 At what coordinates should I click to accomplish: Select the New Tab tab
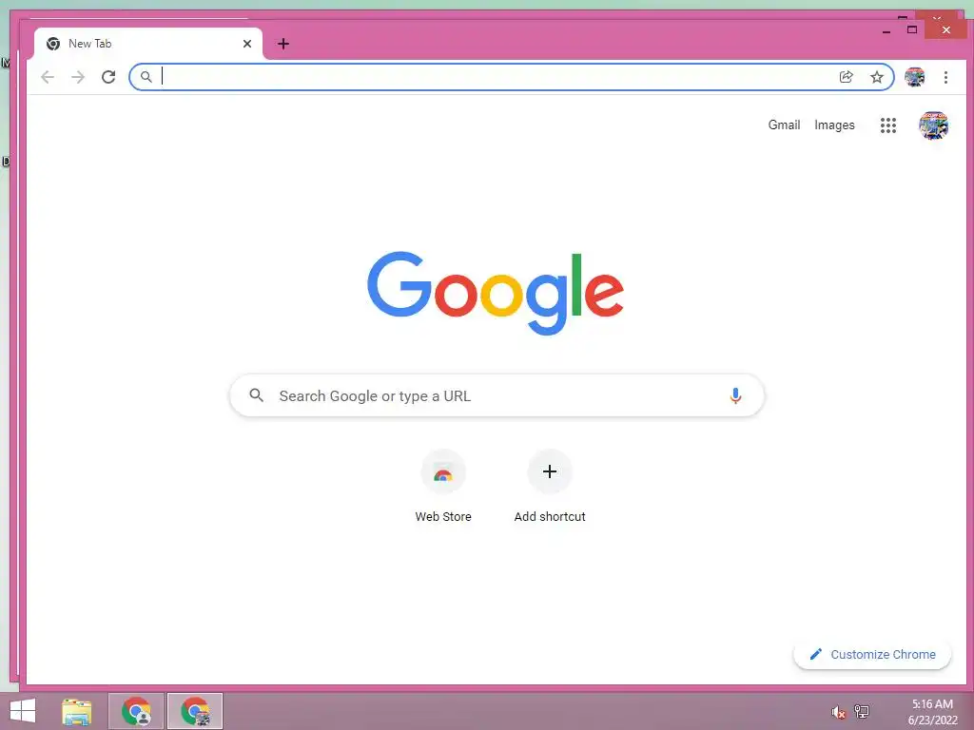(x=147, y=44)
